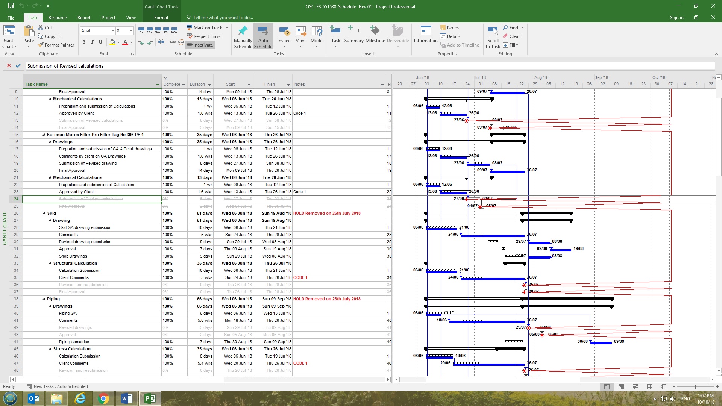Click the Format Painter tool

pyautogui.click(x=56, y=45)
